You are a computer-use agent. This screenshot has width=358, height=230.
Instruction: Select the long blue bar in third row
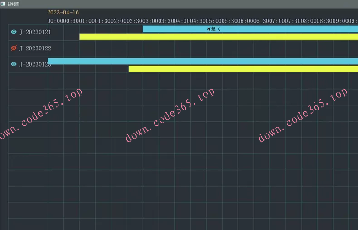(x=203, y=61)
